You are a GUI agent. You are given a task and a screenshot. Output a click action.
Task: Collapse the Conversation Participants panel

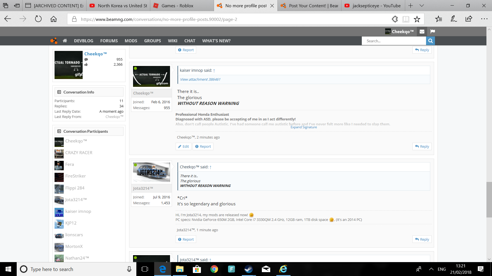tap(59, 131)
